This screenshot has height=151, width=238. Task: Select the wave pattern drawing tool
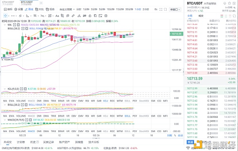tap(42, 16)
